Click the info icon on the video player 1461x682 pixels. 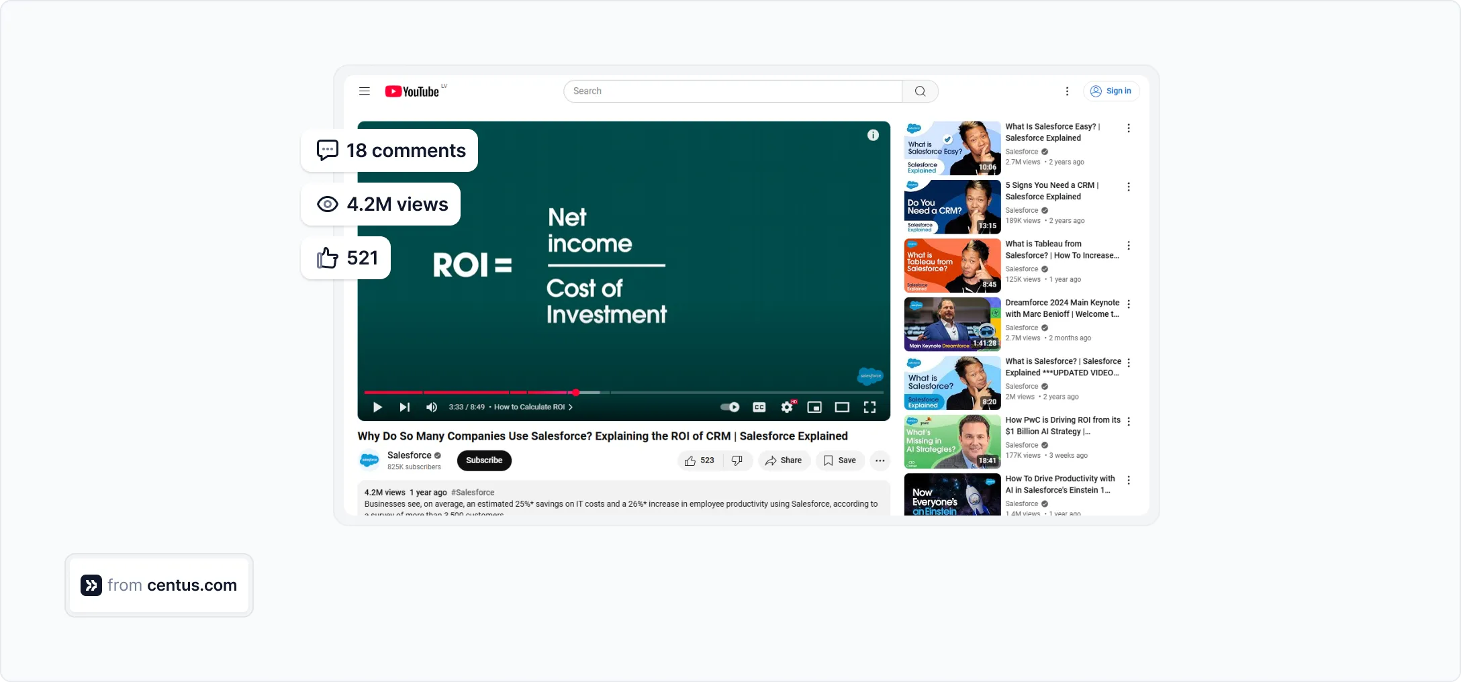873,135
